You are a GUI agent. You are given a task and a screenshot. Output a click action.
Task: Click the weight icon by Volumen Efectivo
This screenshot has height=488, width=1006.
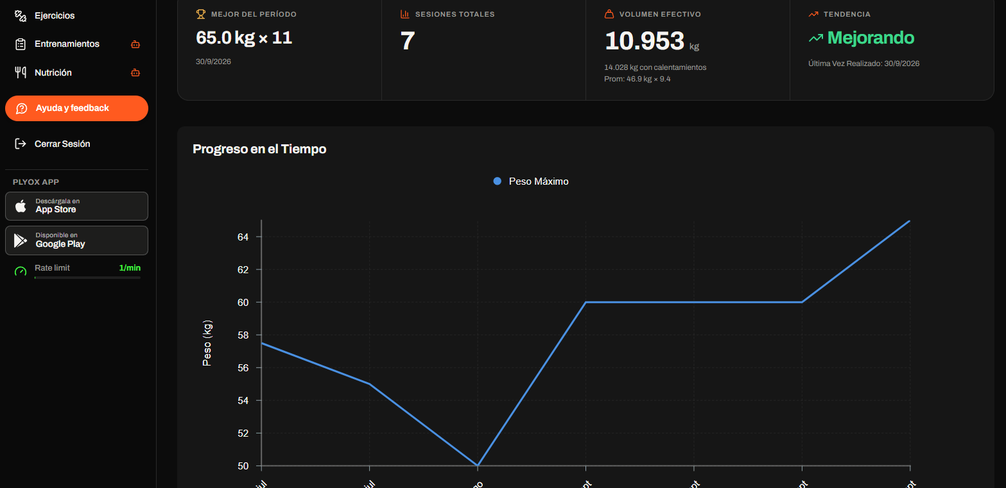click(609, 13)
